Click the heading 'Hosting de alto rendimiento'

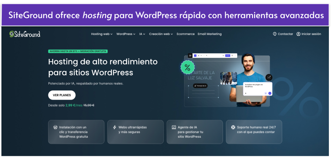[103, 62]
